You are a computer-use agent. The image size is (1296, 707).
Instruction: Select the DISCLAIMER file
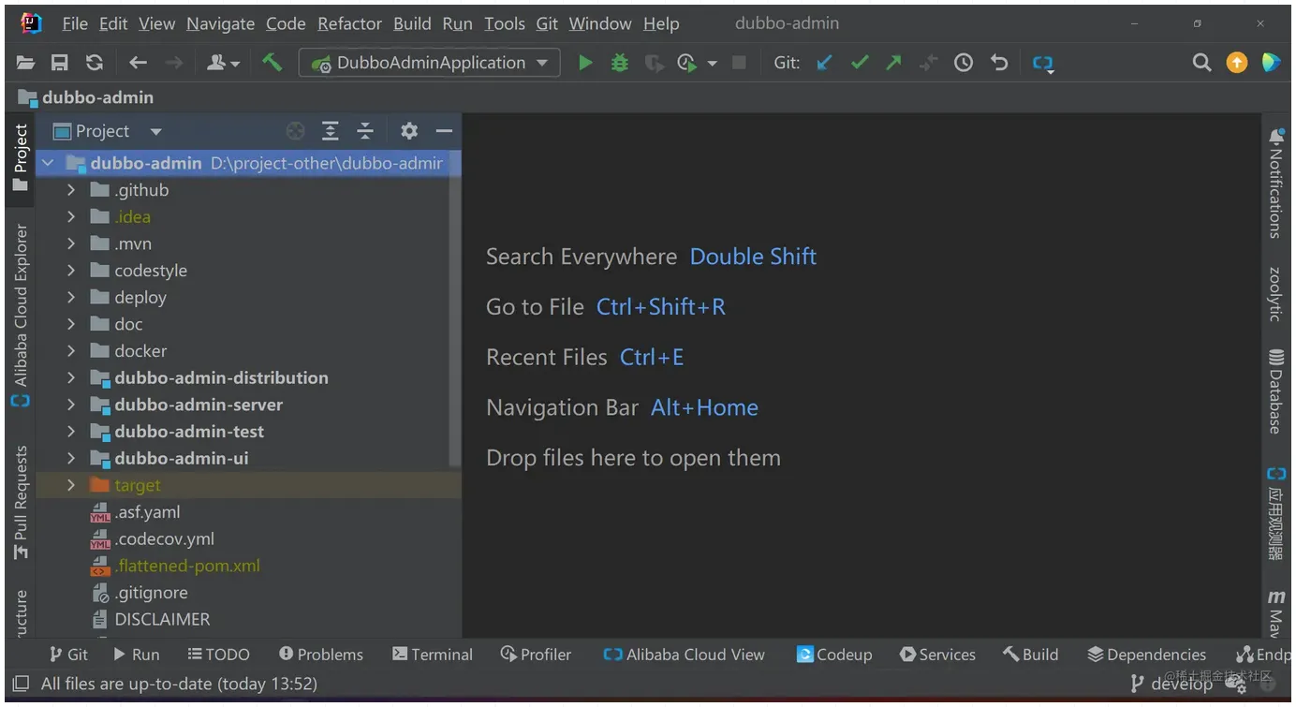(151, 619)
